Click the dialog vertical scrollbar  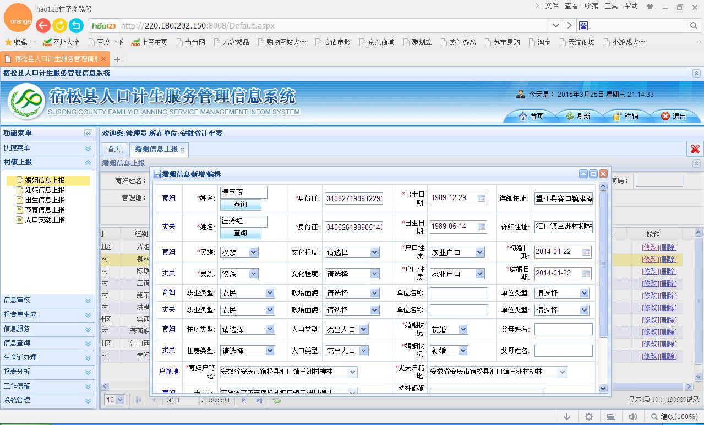click(603, 288)
